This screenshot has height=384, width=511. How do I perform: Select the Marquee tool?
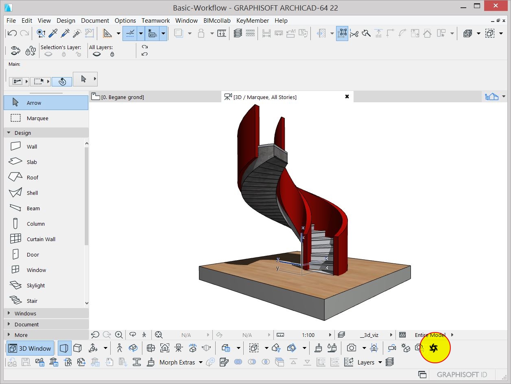[46, 118]
